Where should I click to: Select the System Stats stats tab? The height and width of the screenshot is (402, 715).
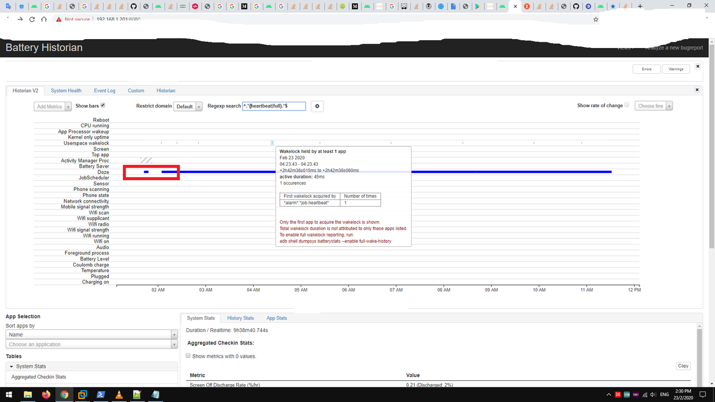pyautogui.click(x=201, y=318)
